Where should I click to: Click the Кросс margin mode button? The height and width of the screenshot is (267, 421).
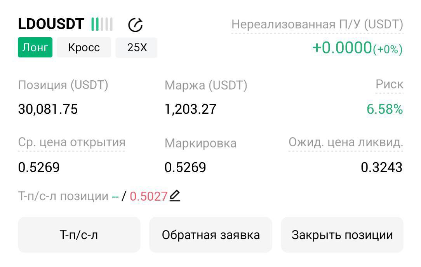84,47
